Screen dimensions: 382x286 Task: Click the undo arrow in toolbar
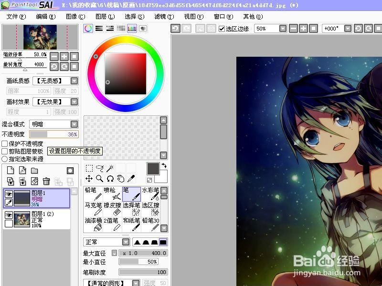(x=175, y=29)
